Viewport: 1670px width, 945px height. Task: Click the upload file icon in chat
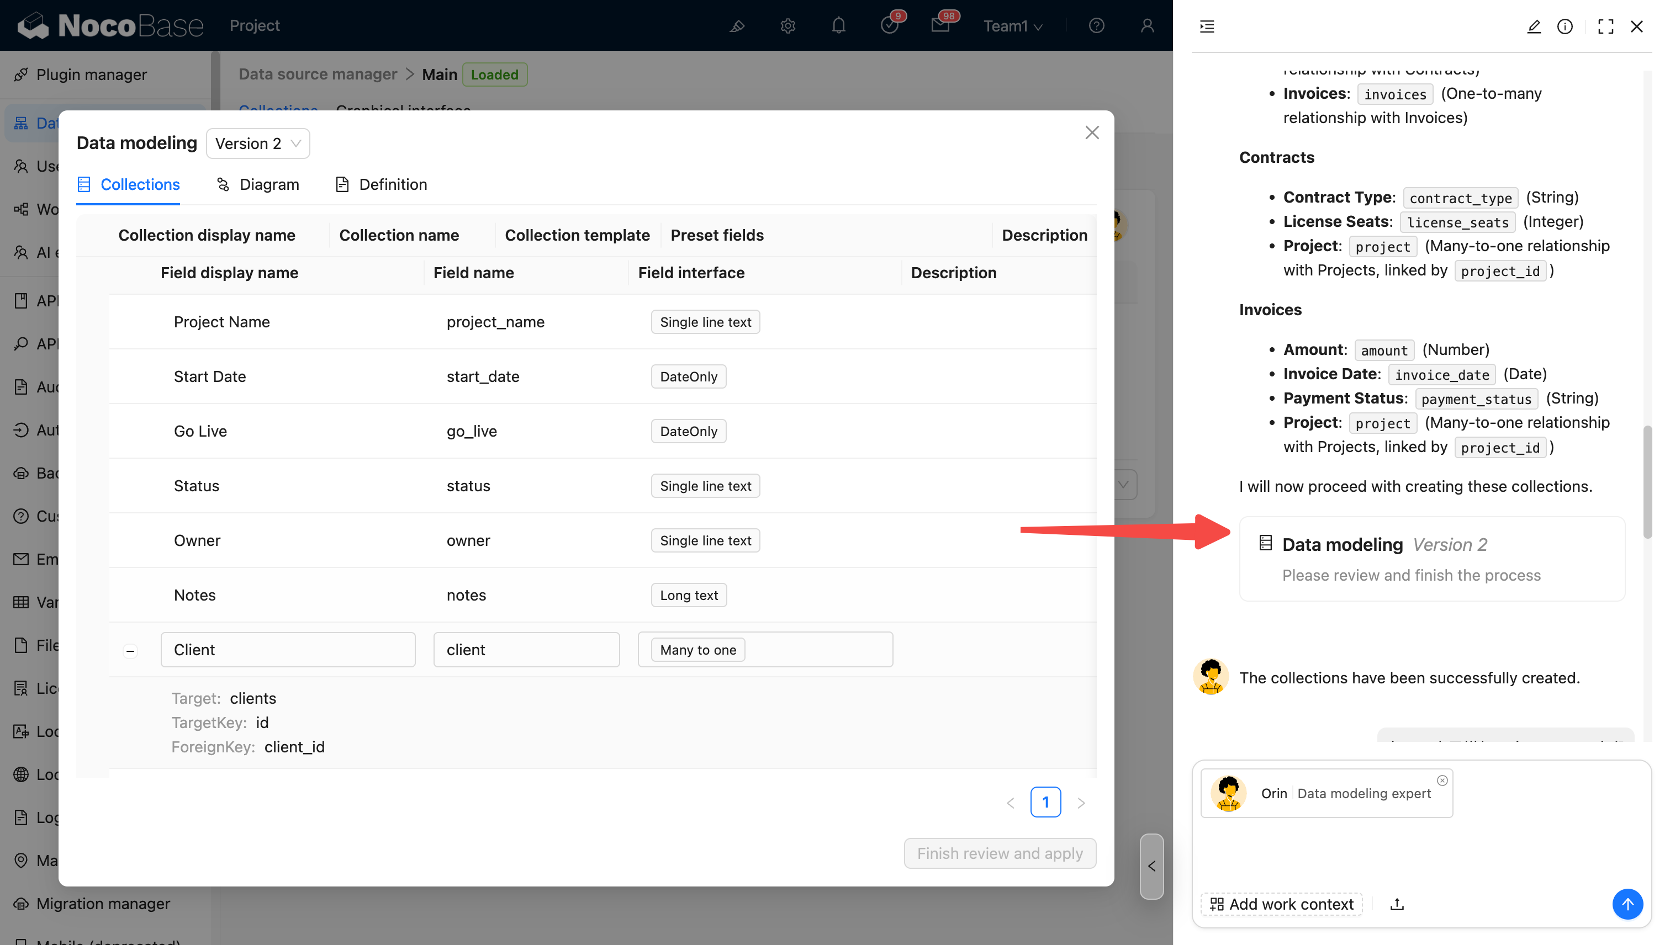coord(1397,904)
